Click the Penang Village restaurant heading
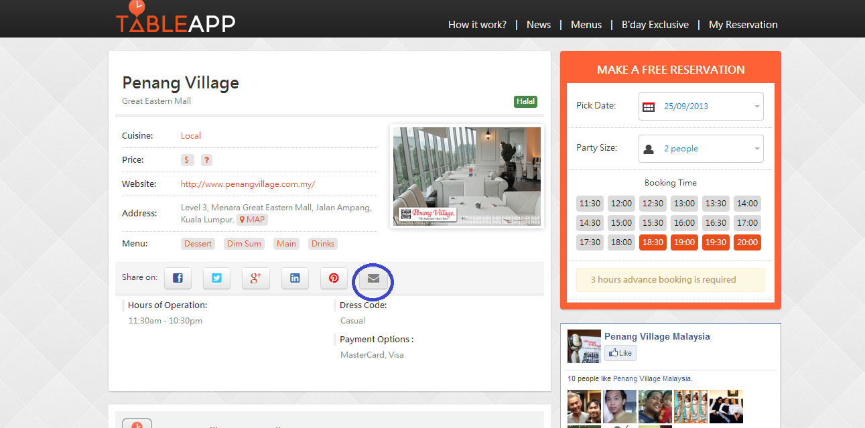865x428 pixels. tap(180, 83)
